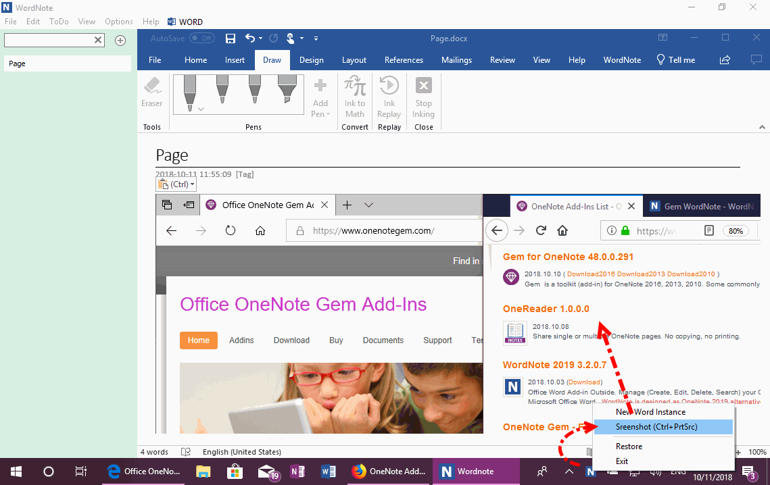Clear the WordNote search box
The width and height of the screenshot is (770, 485).
pyautogui.click(x=98, y=41)
